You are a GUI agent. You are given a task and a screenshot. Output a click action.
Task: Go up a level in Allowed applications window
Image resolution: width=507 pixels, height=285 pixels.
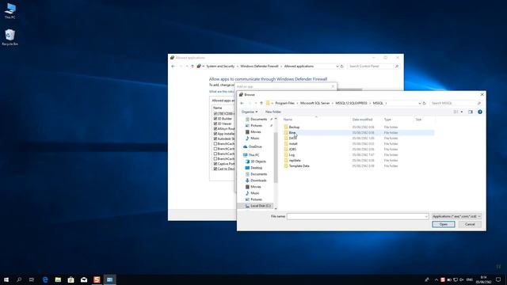192,66
